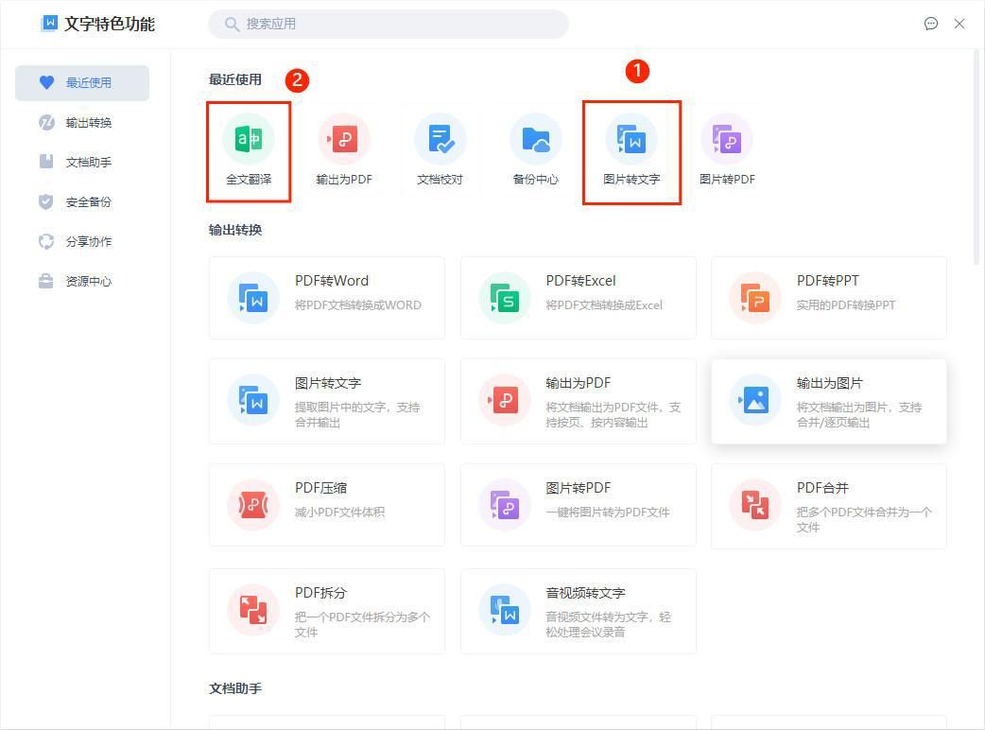
Task: Open the 输出为图片 feature card
Action: [829, 401]
